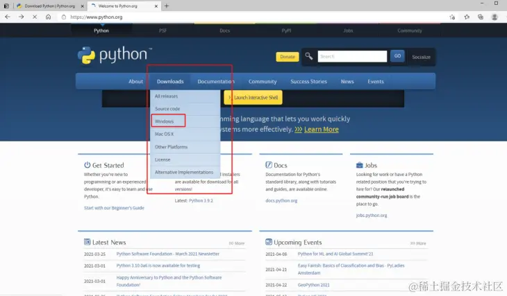
Task: Open the tab actions icon left of tabs
Action: click(6, 6)
